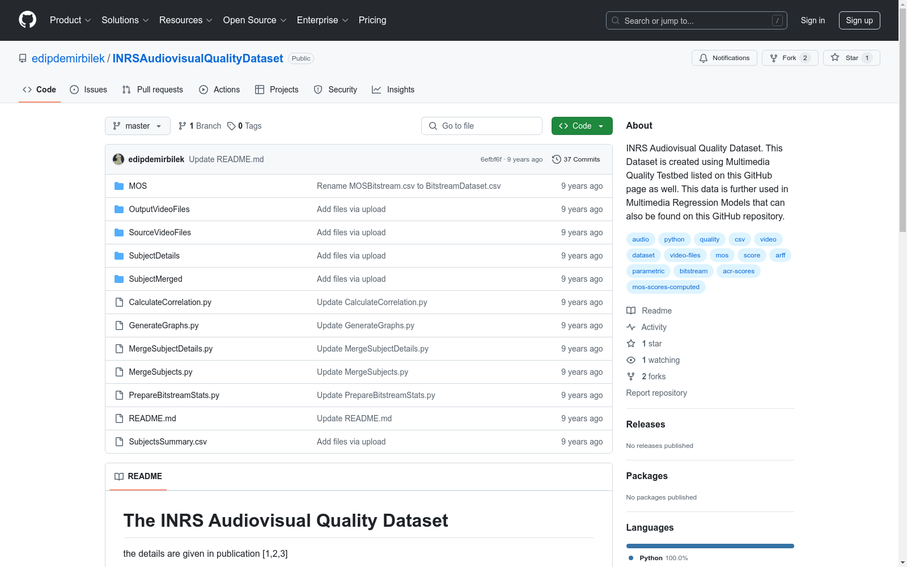Open the Enterprise menu dropdown
Viewport: 907px width, 567px height.
(x=323, y=20)
